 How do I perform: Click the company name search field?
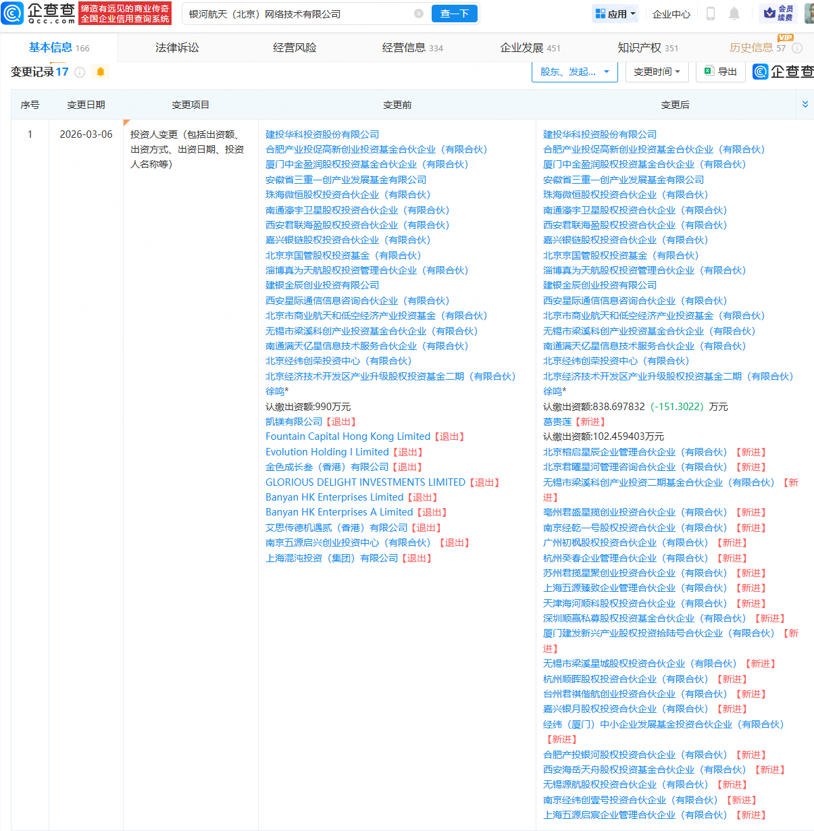(x=297, y=14)
